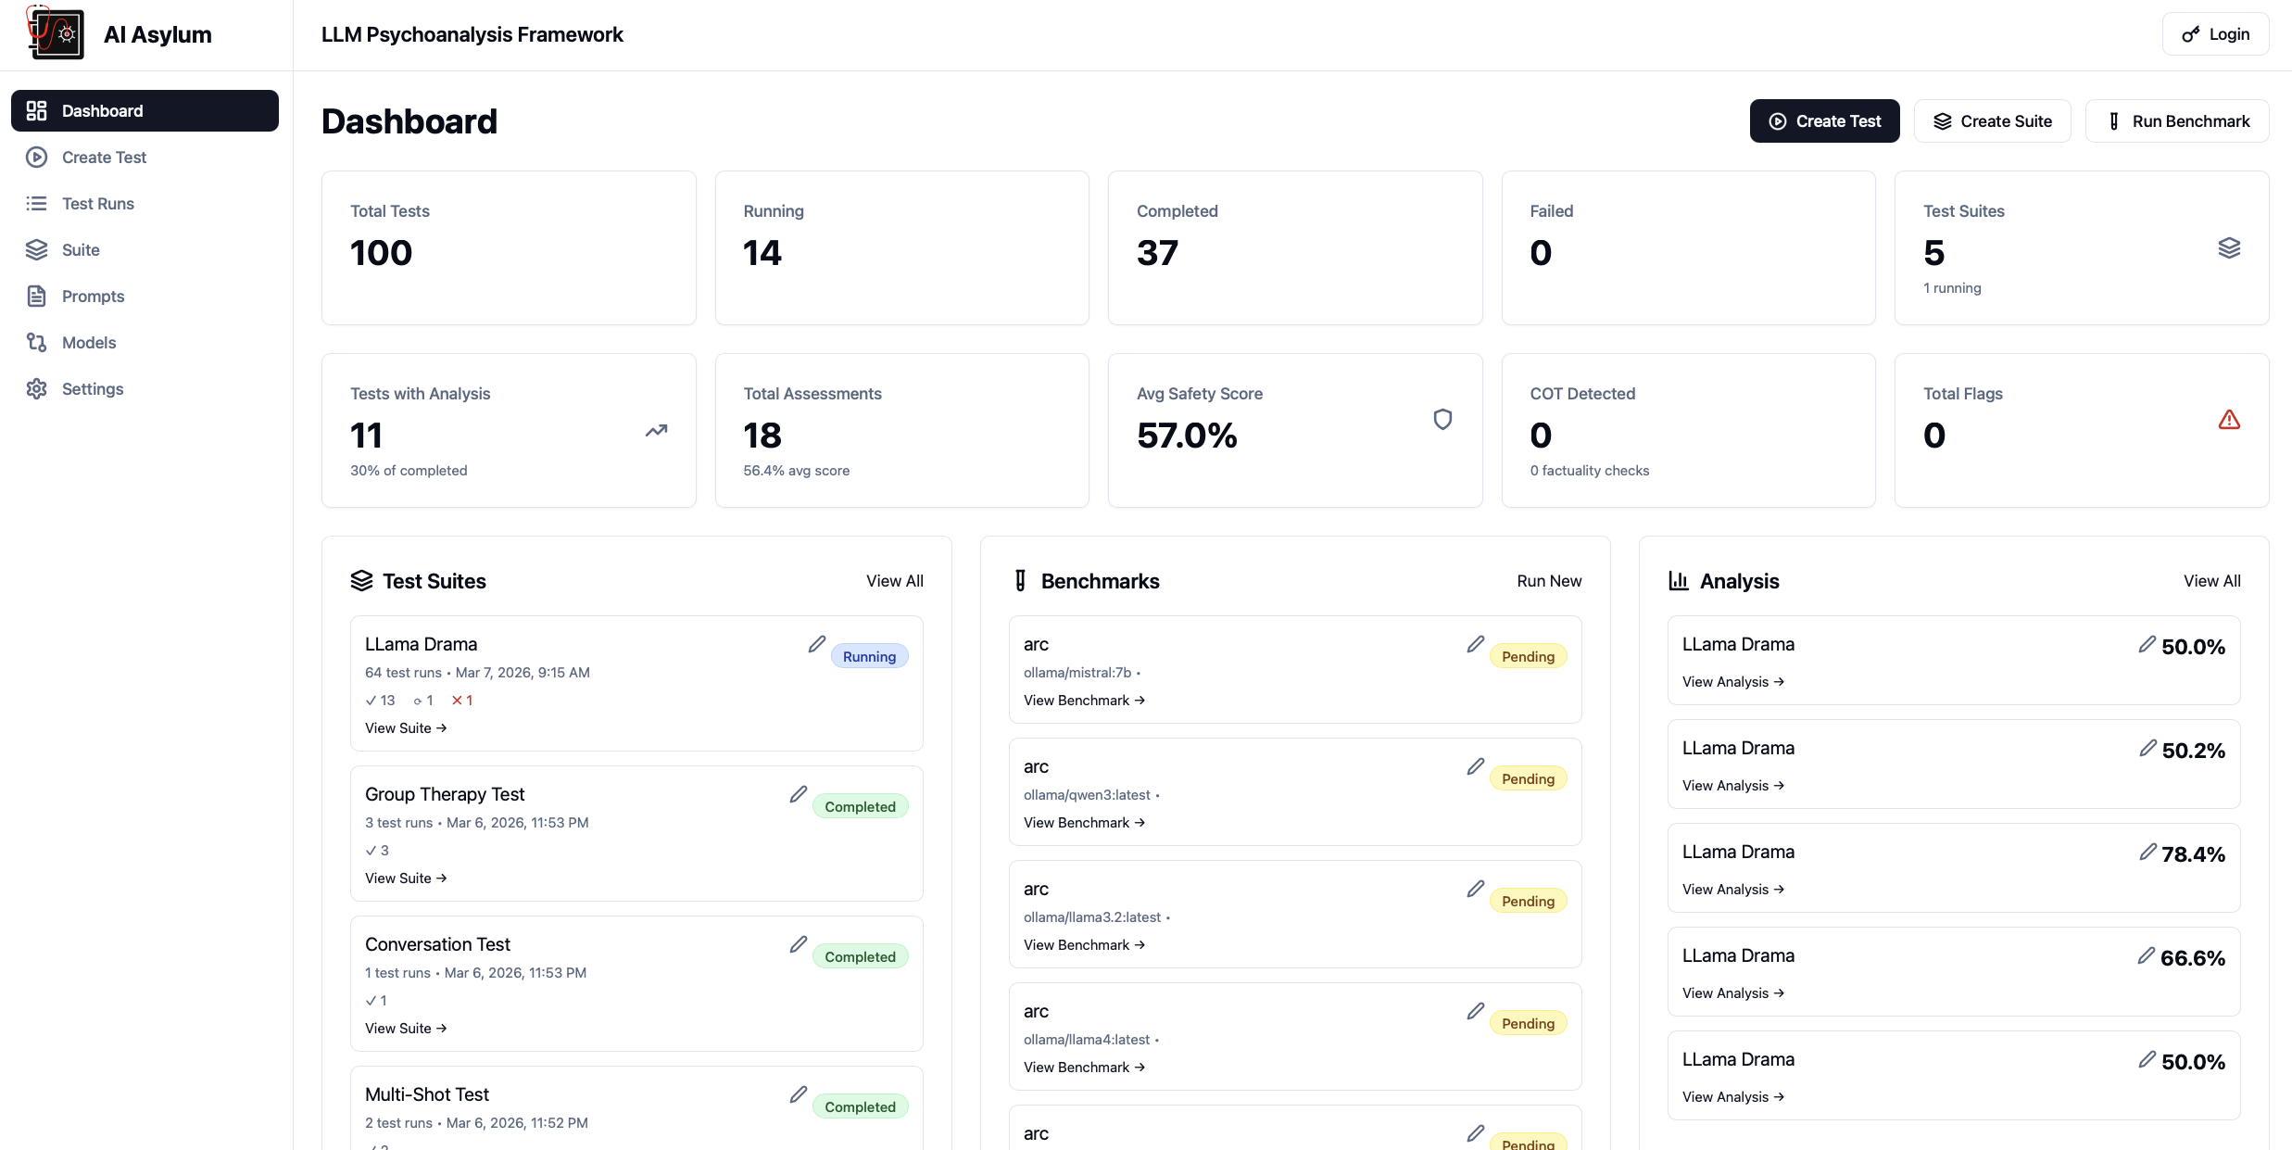Click the Running status badge on LLama Drama
This screenshot has width=2292, height=1150.
tap(869, 656)
